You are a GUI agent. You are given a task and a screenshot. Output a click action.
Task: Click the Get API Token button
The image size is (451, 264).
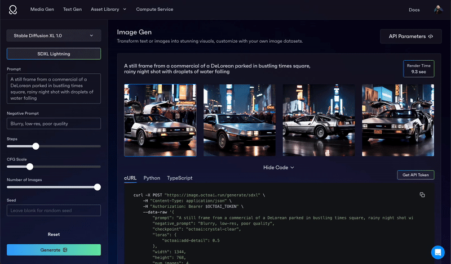click(x=415, y=175)
